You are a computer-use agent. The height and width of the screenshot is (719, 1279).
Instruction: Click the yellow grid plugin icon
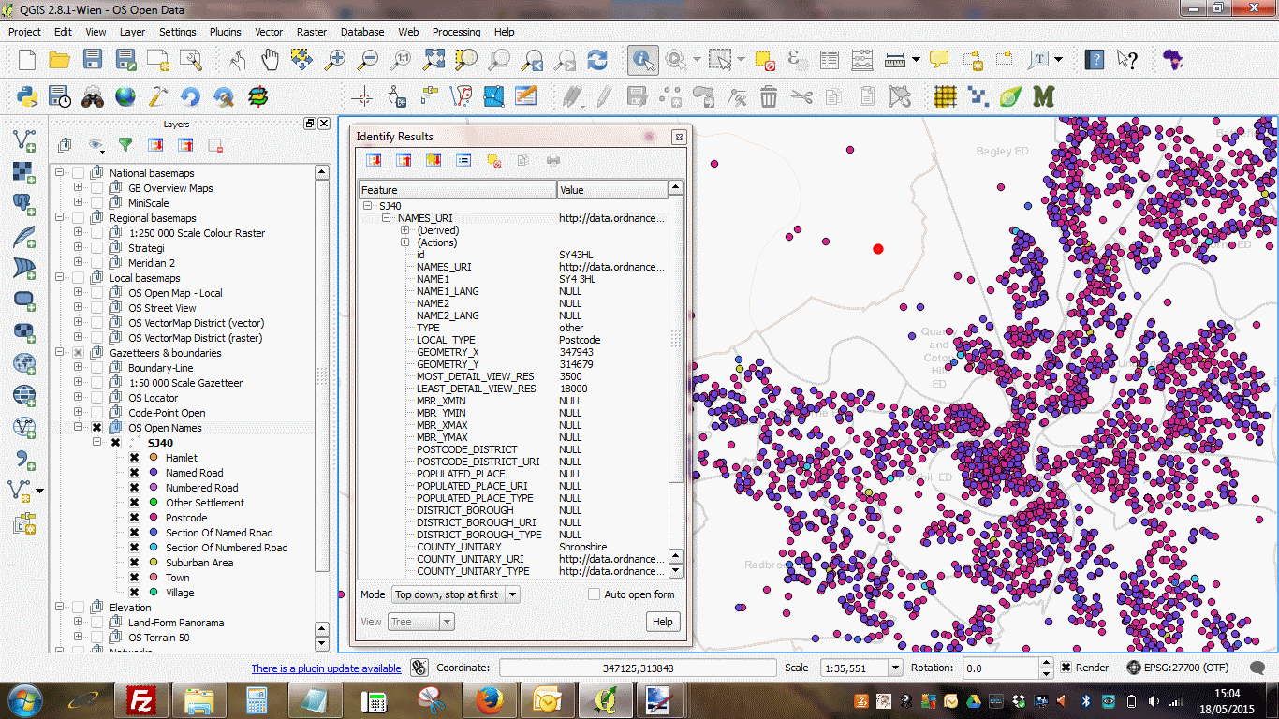tap(946, 95)
